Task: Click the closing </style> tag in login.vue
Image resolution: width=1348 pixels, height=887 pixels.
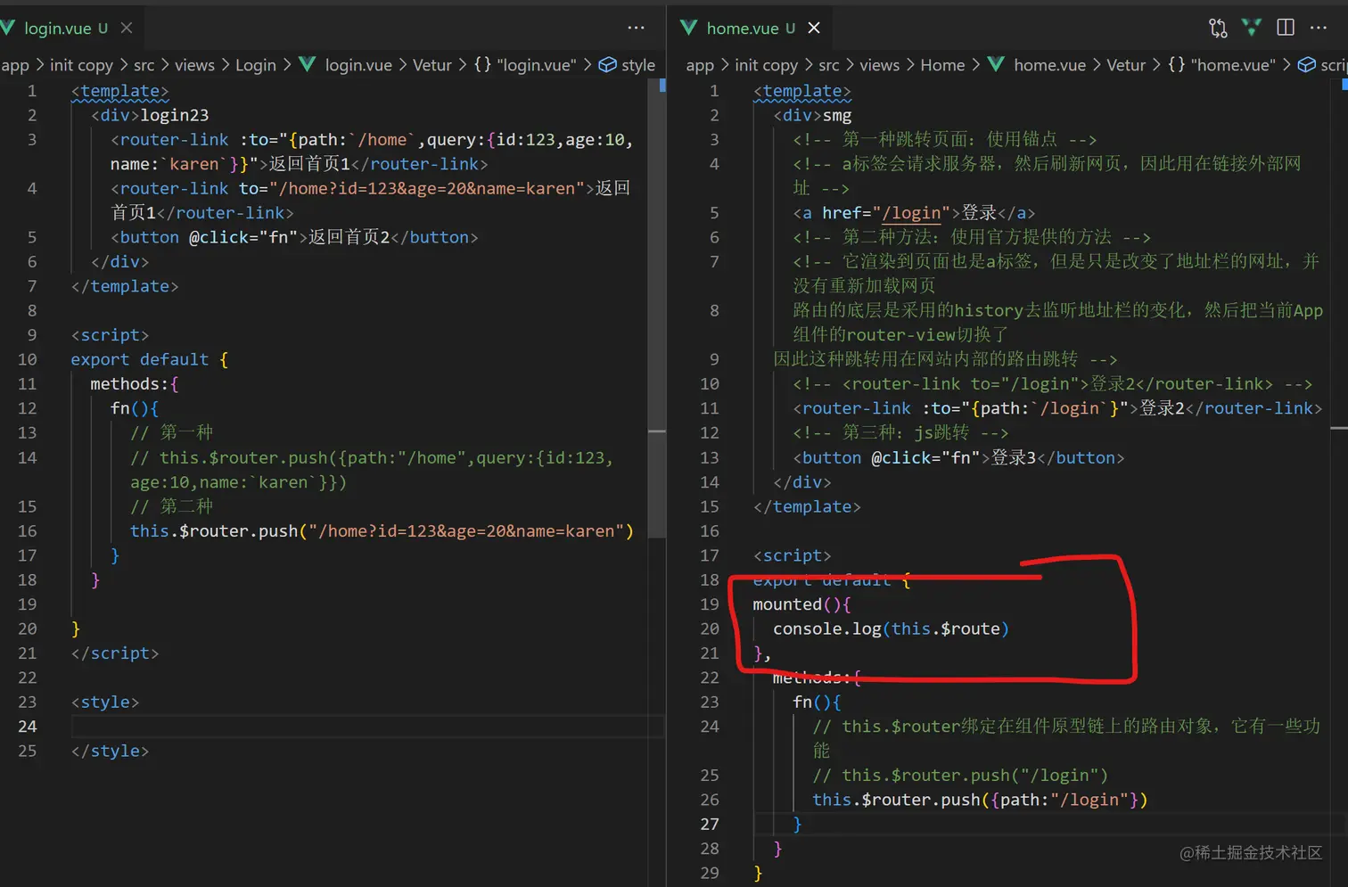Action: tap(111, 751)
